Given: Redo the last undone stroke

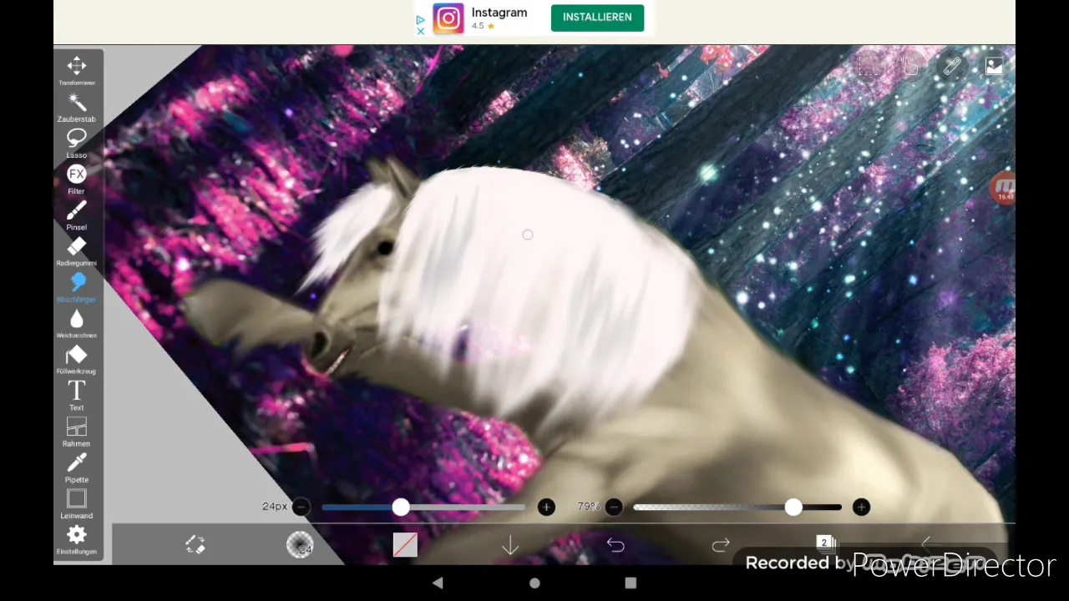Looking at the screenshot, I should [x=721, y=545].
